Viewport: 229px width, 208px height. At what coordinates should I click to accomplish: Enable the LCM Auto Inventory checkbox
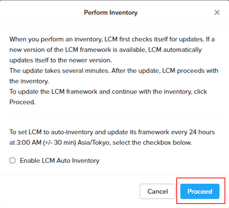coord(13,161)
